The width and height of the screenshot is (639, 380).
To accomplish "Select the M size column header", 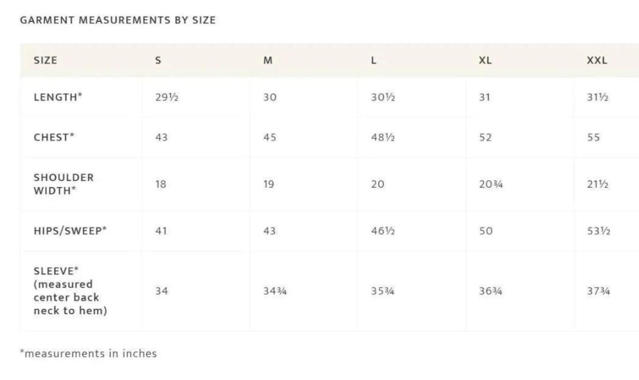I will 268,61.
